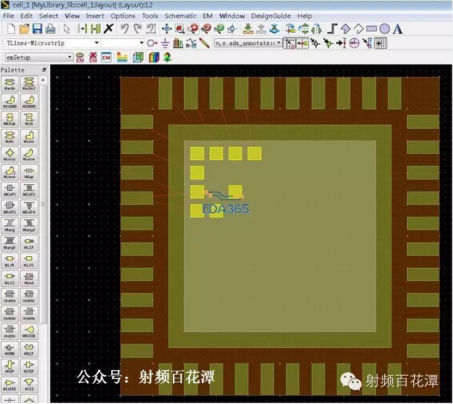This screenshot has height=404, width=453.
Task: Click the Save floppy disk icon
Action: pos(38,29)
